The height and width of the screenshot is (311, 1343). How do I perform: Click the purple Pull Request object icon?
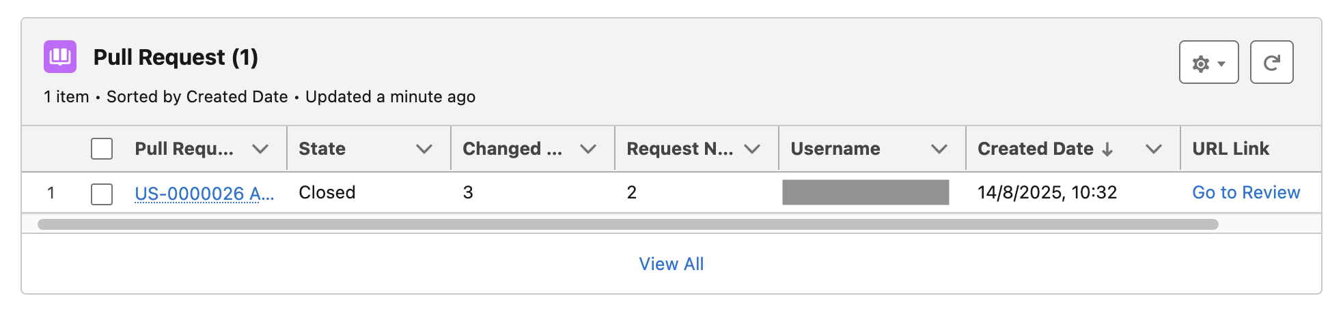coord(60,57)
